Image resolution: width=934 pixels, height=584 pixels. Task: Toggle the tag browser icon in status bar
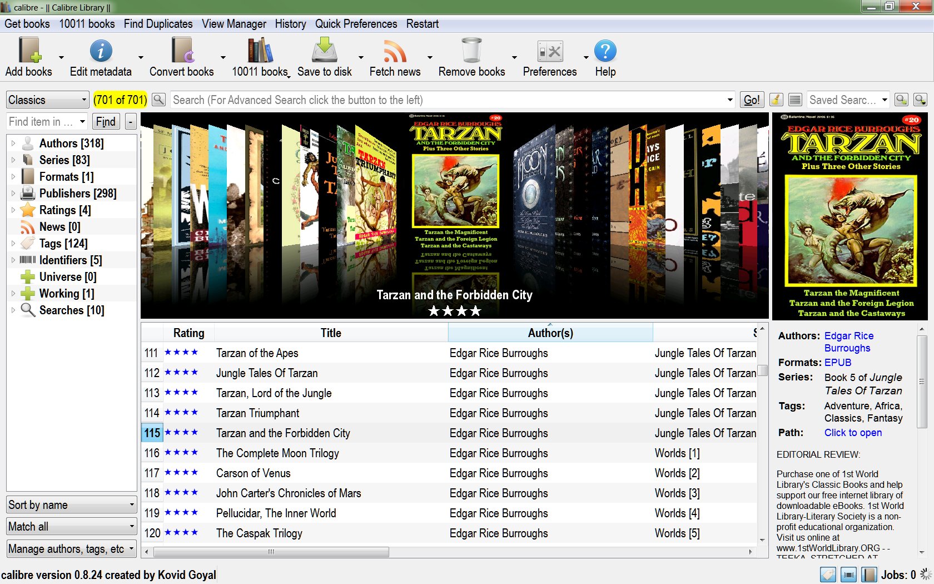click(828, 575)
